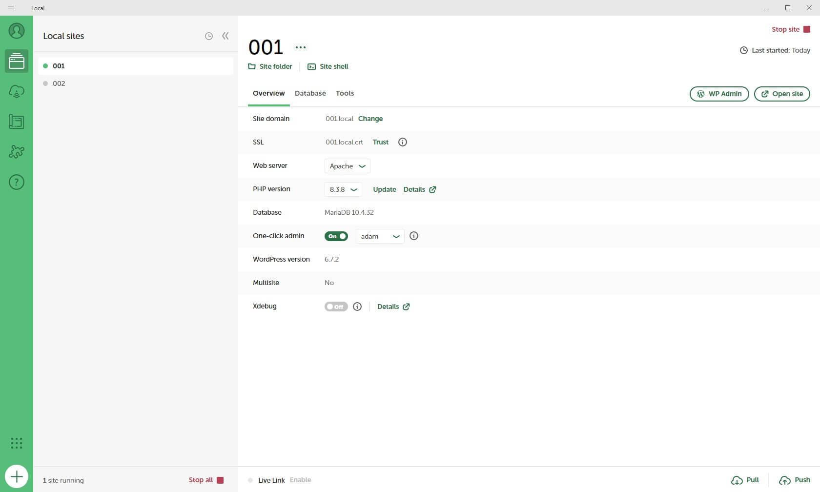
Task: Sort sites using the clock icon
Action: (x=209, y=36)
